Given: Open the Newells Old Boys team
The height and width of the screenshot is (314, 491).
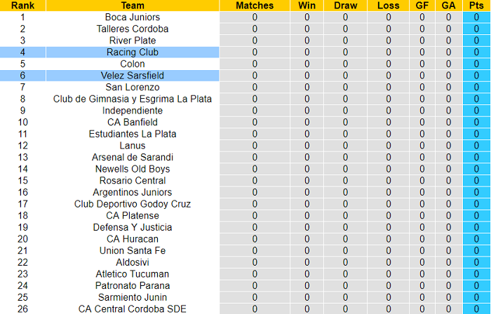Looking at the screenshot, I should click(133, 169).
